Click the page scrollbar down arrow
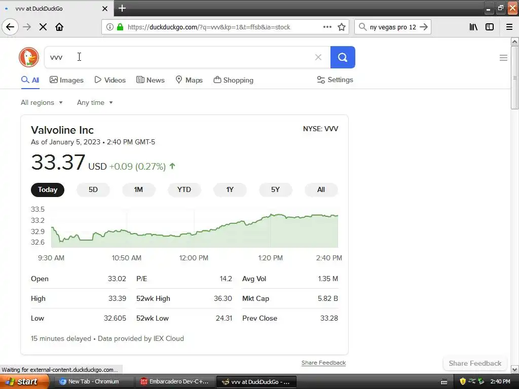 click(514, 369)
